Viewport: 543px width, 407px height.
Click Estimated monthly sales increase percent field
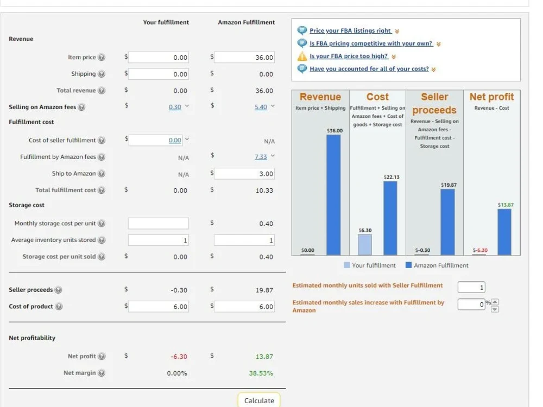(x=471, y=304)
